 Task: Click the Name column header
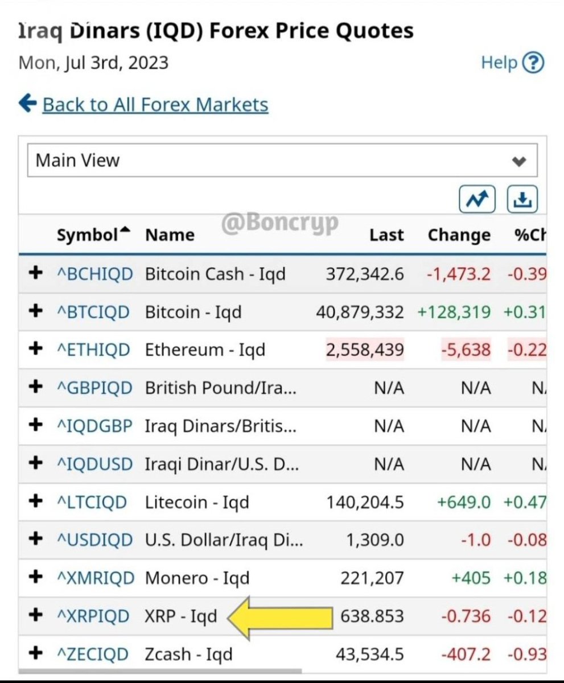[x=170, y=234]
